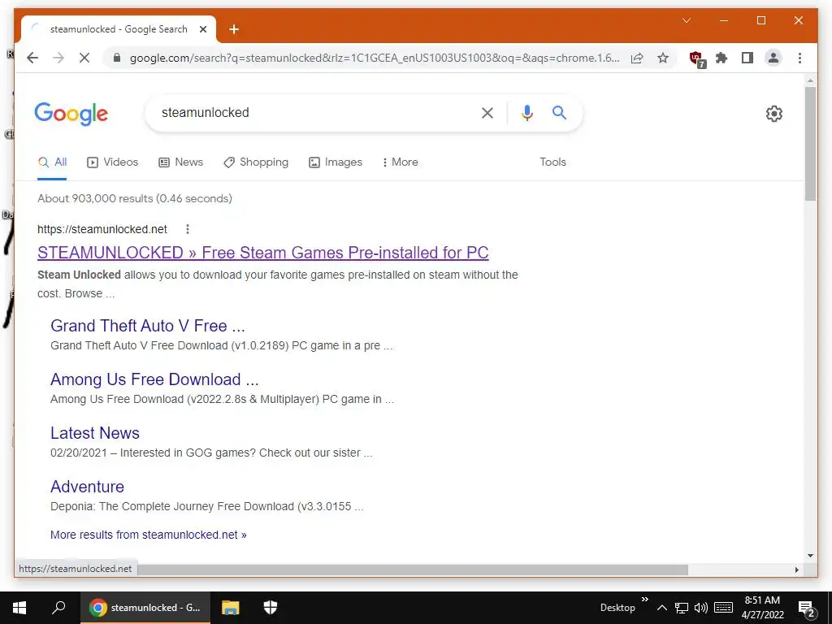The height and width of the screenshot is (624, 832).
Task: Close the steamunlocked Google Search tab
Action: [x=202, y=29]
